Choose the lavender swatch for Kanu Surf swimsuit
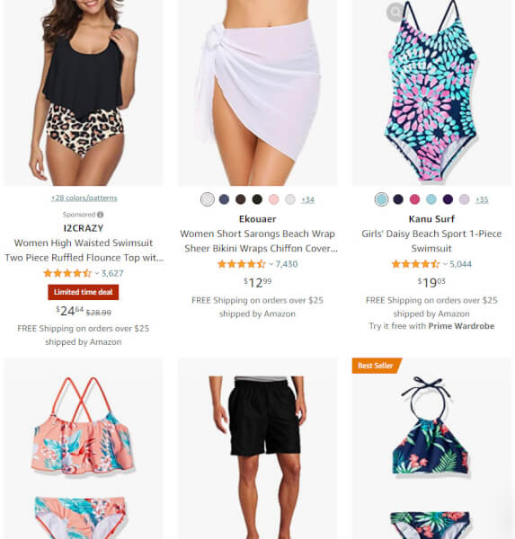 pos(464,199)
